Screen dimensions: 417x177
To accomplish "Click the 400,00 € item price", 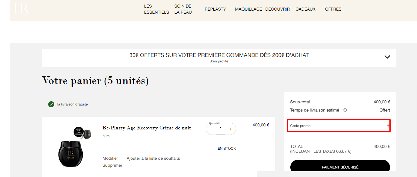I will [x=261, y=125].
